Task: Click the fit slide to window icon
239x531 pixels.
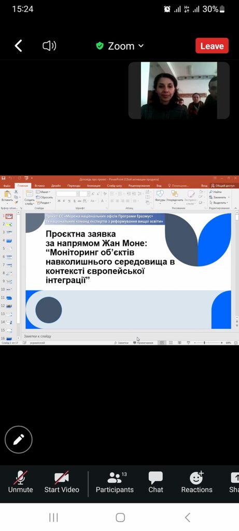Action: pyautogui.click(x=236, y=343)
